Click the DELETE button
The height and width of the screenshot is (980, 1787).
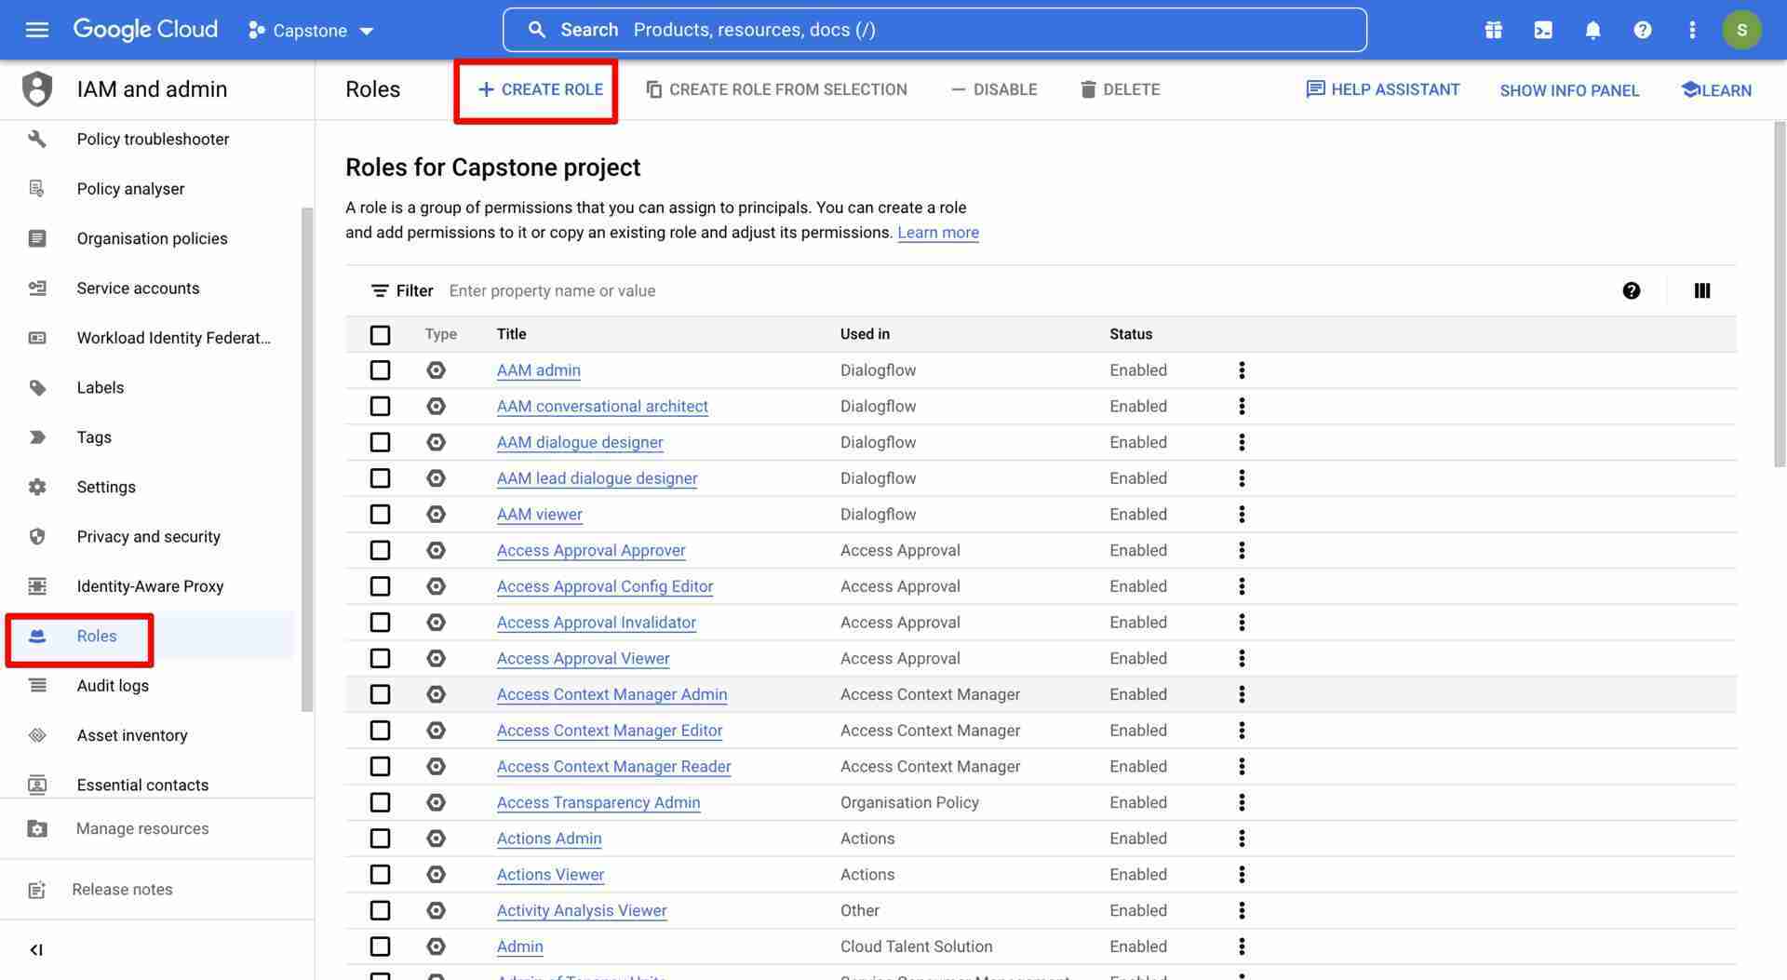tap(1120, 89)
